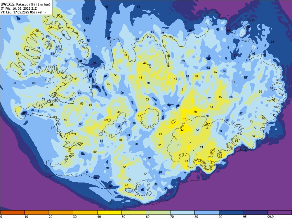The width and height of the screenshot is (292, 219).
Task: Select the 60–70 light green legend swatch
Action: pos(158,213)
